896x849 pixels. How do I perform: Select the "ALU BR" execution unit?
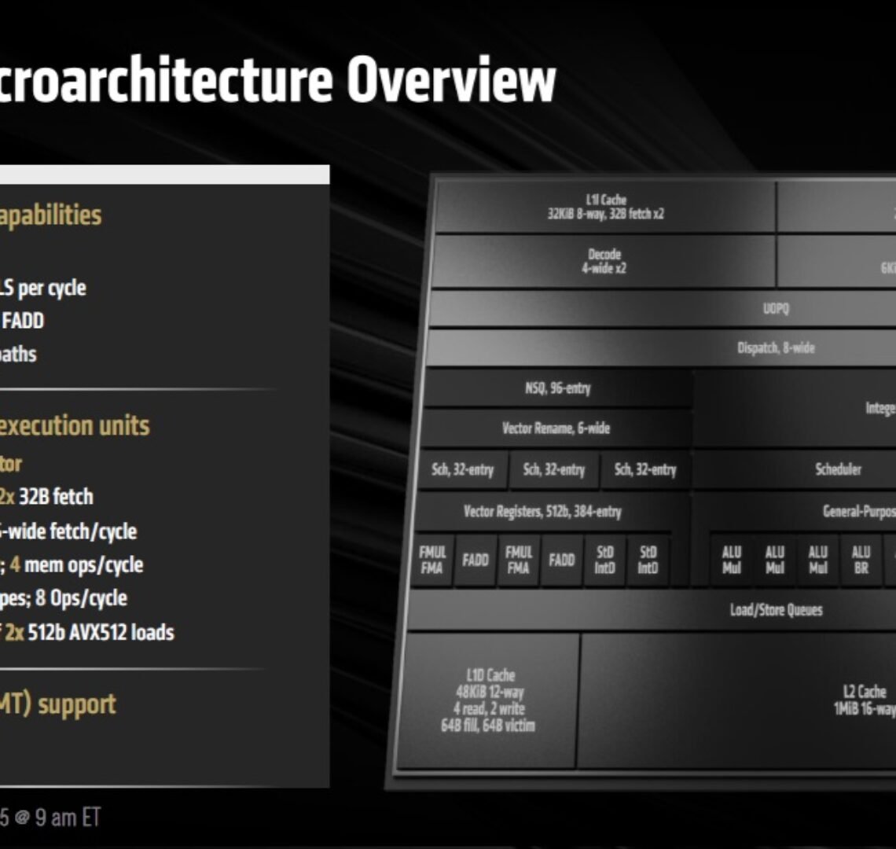861,560
